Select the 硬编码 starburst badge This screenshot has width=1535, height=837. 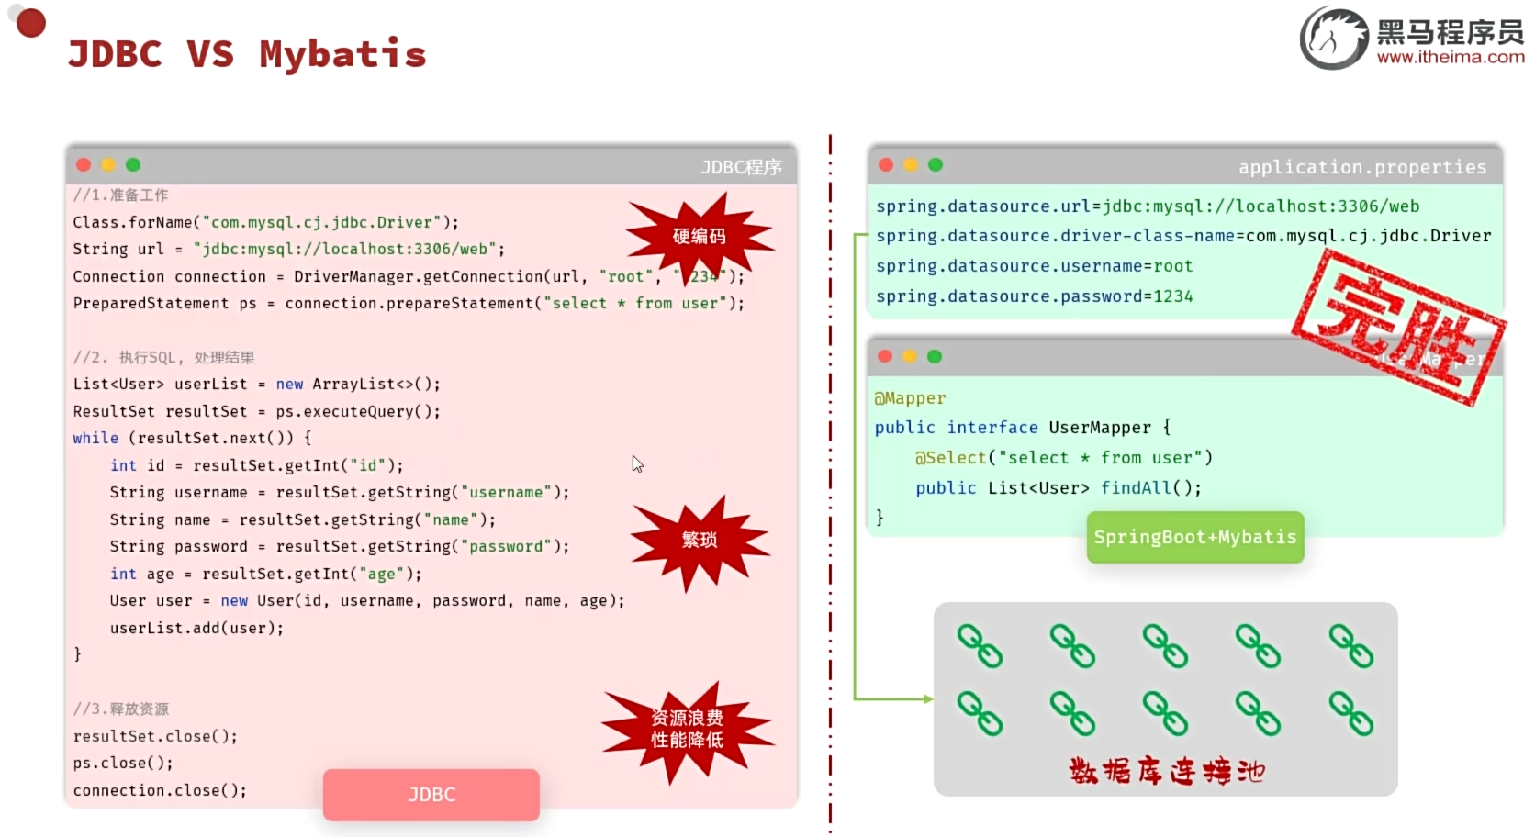click(x=700, y=237)
